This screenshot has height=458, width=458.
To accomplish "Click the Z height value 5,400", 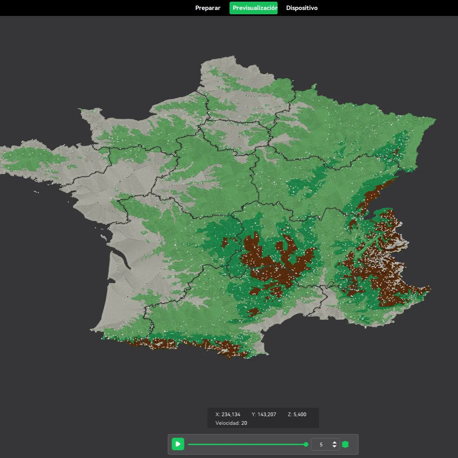I will (x=300, y=414).
